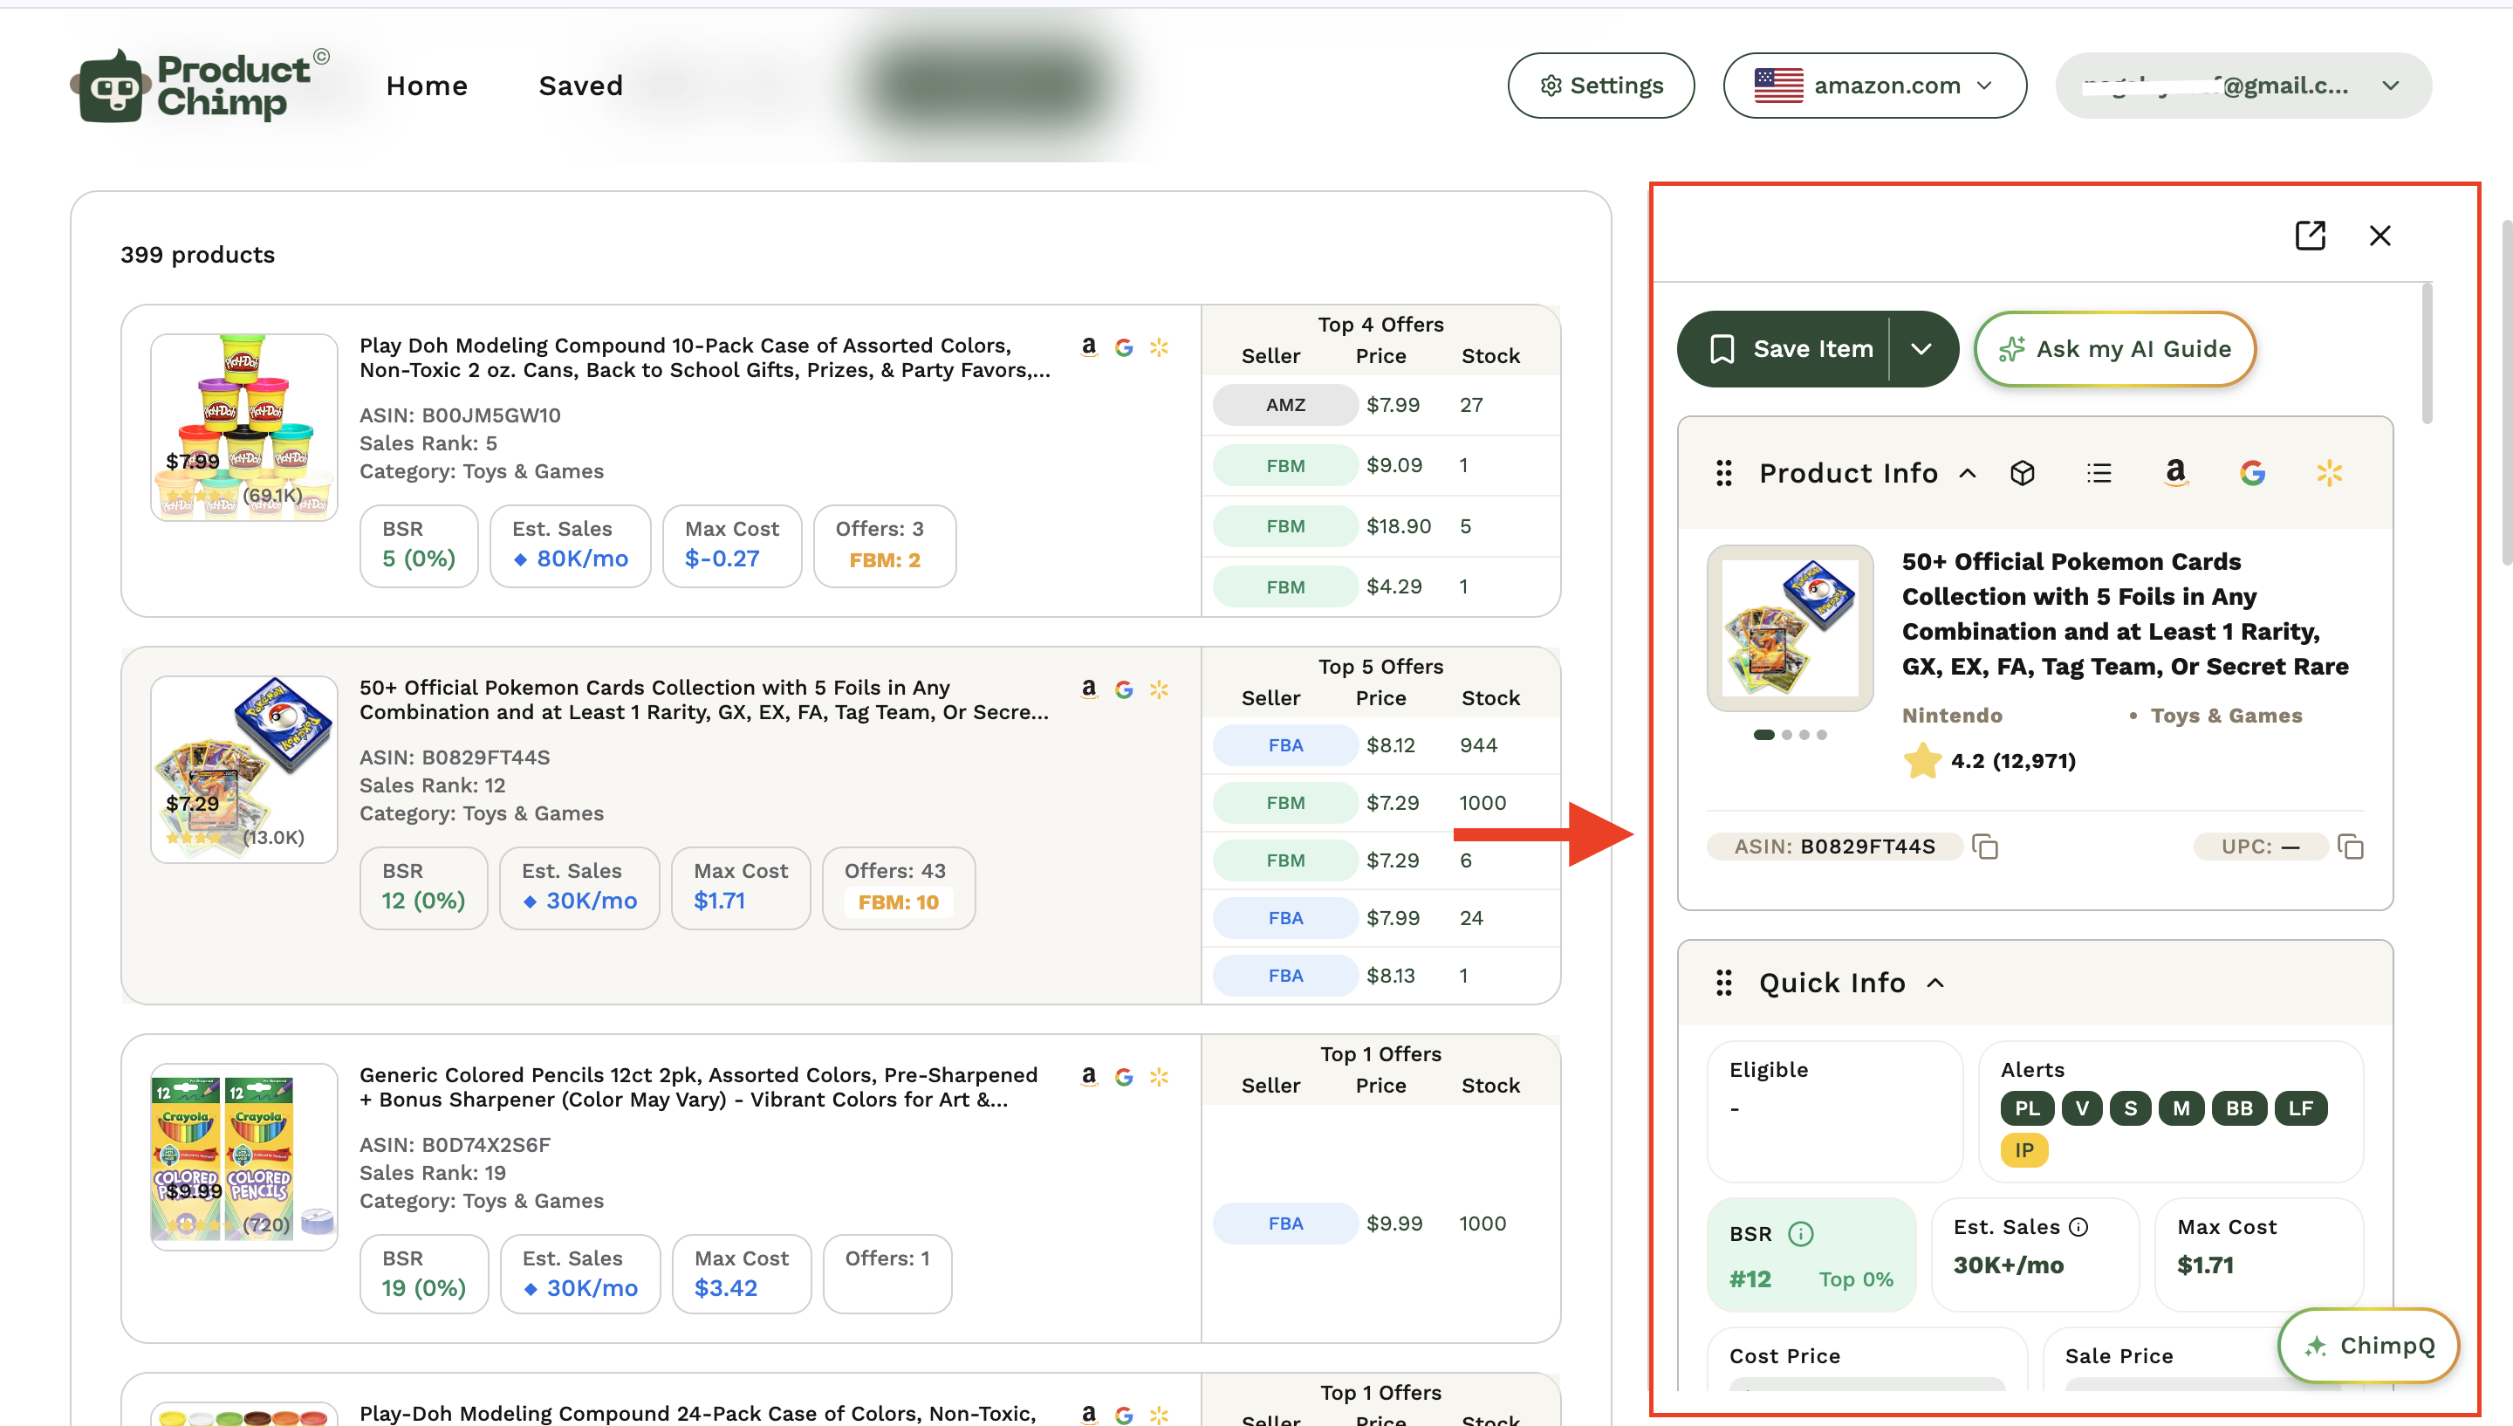The image size is (2513, 1426).
Task: Click the yellow IP alert badge
Action: (x=2024, y=1151)
